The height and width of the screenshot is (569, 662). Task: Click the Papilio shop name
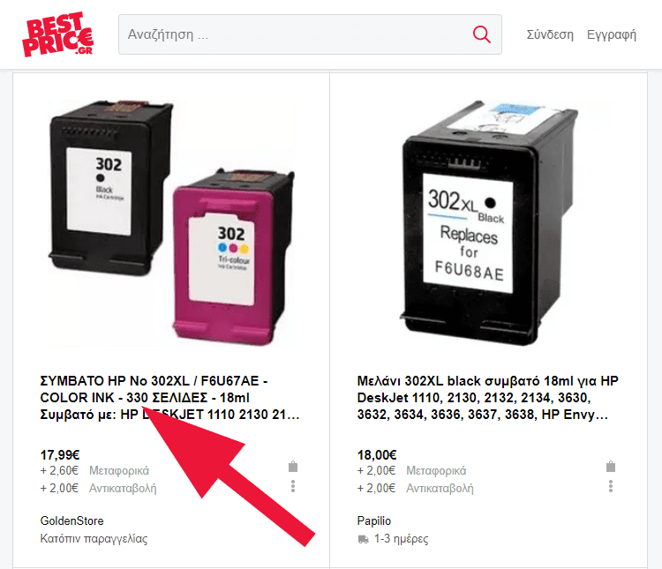click(374, 520)
